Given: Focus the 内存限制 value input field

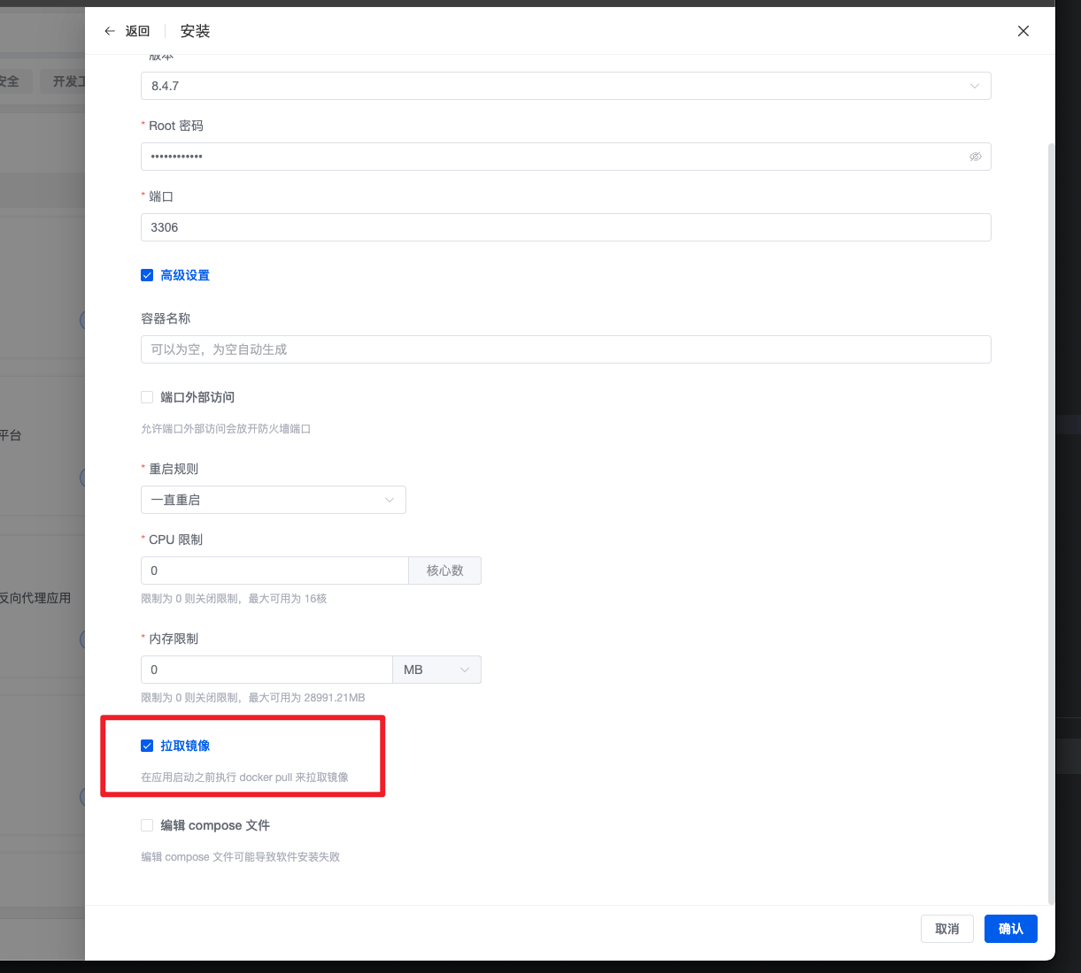Looking at the screenshot, I should pos(266,670).
